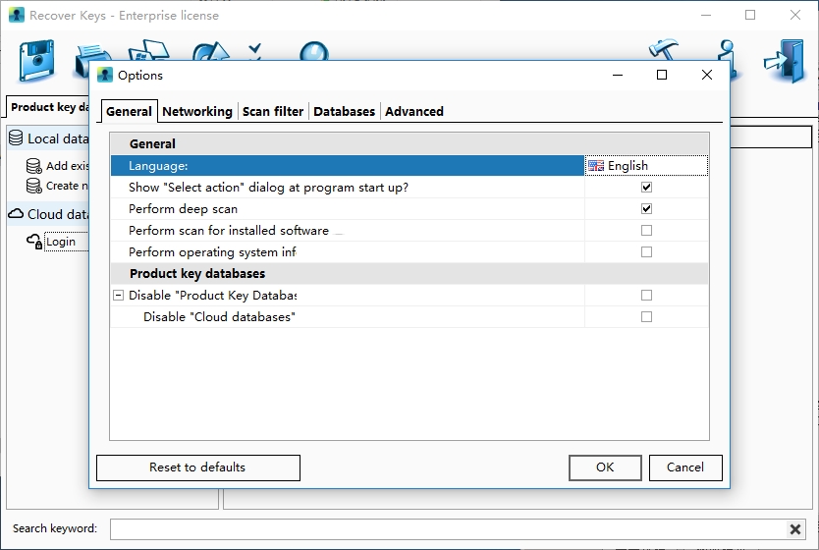819x550 pixels.
Task: Click the Local database stack icon
Action: (x=16, y=137)
